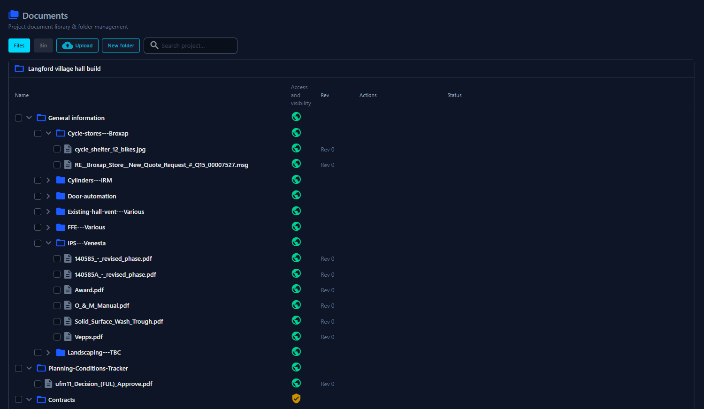Click the magnifier icon in the search box
The image size is (704, 409).
tap(154, 45)
